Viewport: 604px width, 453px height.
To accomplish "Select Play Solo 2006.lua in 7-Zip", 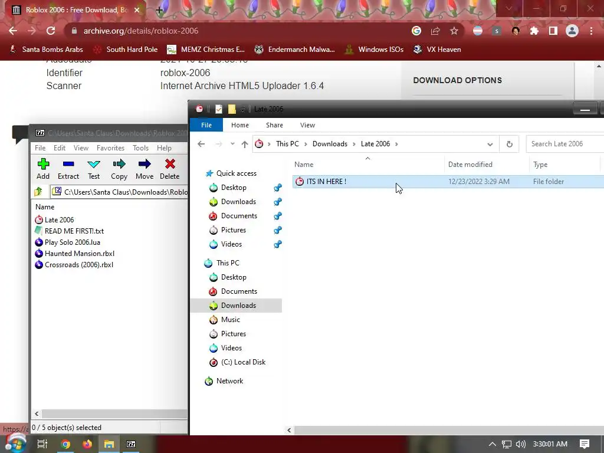I will [67, 242].
